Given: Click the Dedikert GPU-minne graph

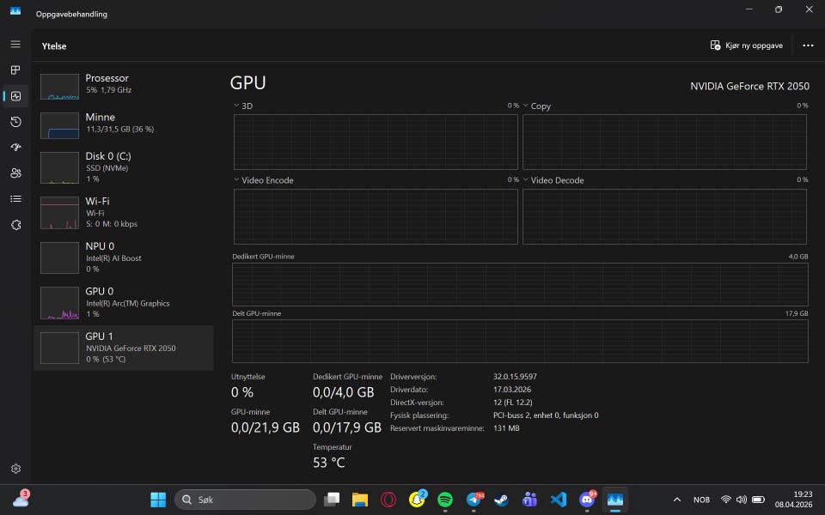Looking at the screenshot, I should click(x=520, y=284).
